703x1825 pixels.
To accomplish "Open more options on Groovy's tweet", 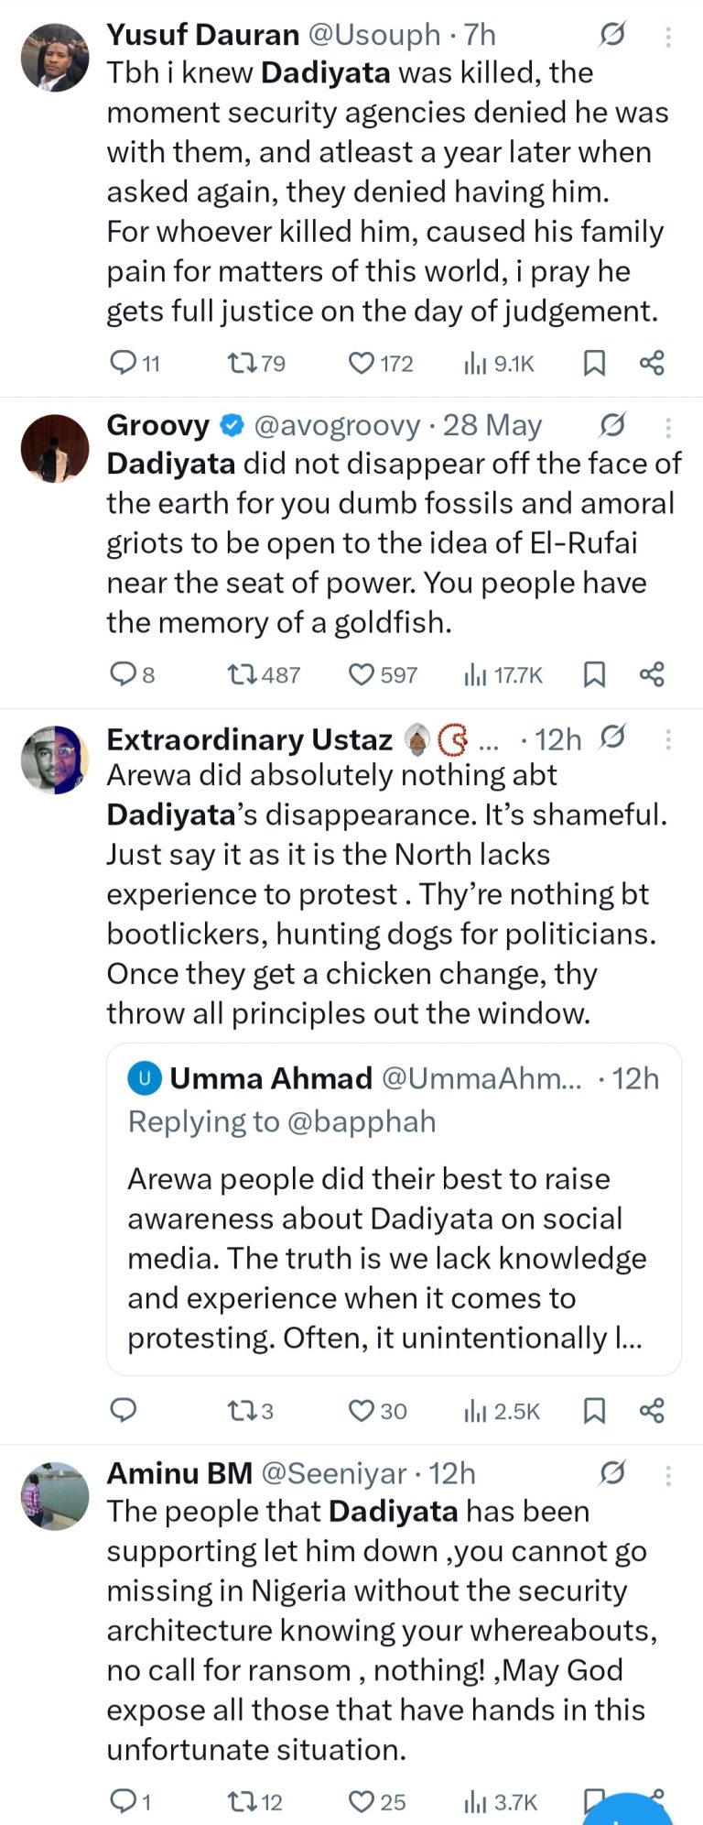I will coord(668,427).
